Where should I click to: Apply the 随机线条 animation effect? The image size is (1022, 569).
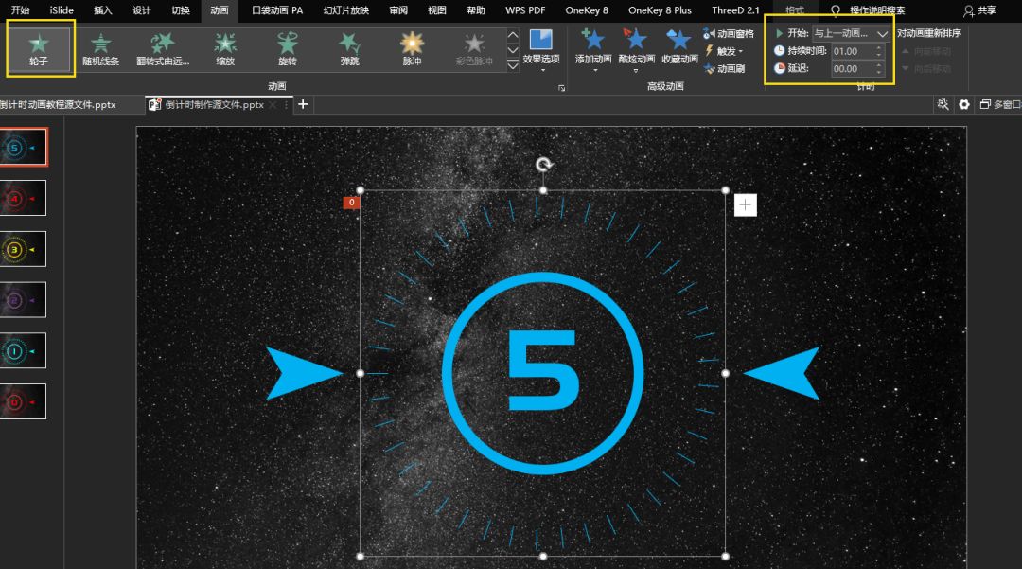(101, 49)
